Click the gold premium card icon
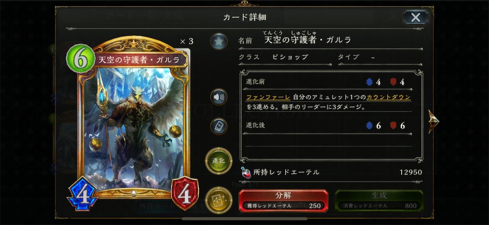The image size is (489, 225). coord(219,200)
